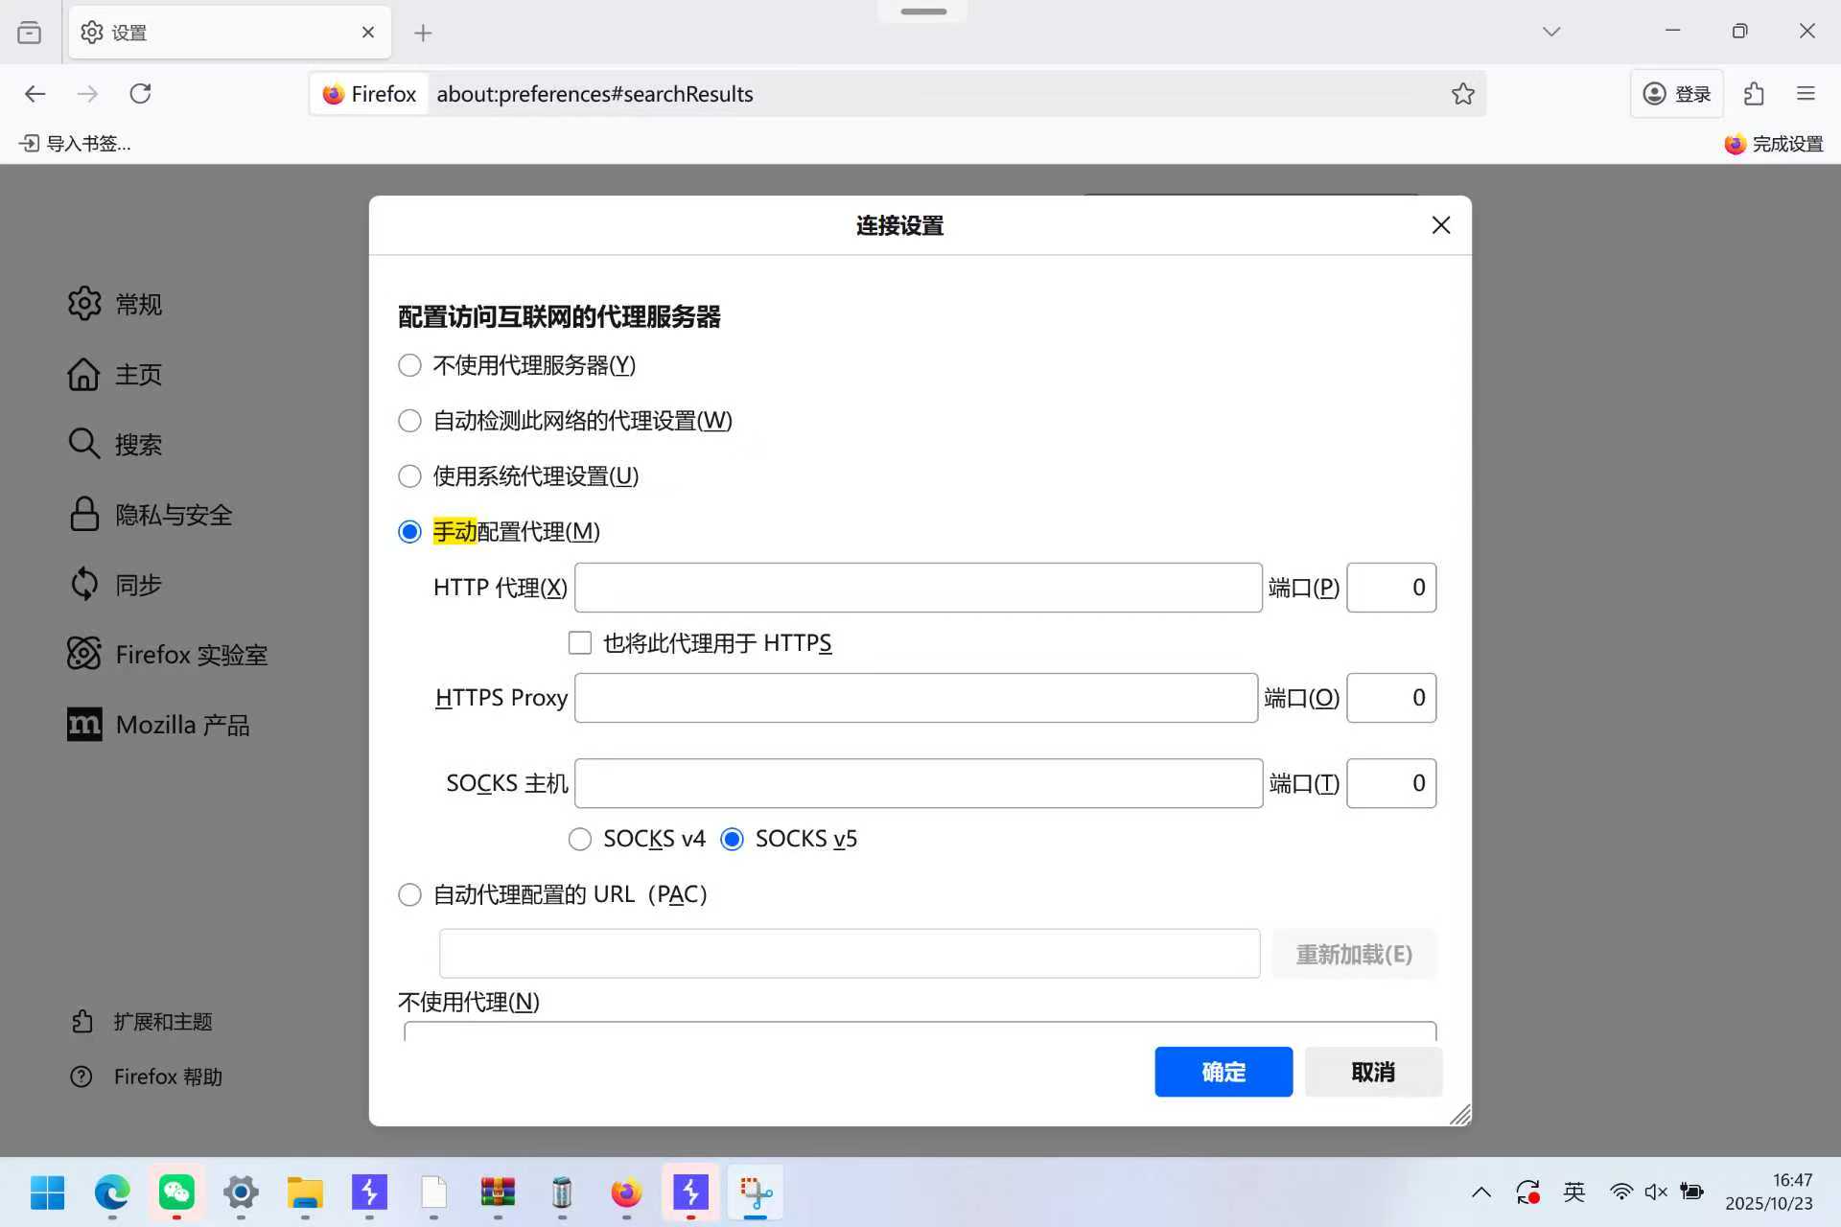
Task: Expand the list all tabs chevron
Action: (1551, 33)
